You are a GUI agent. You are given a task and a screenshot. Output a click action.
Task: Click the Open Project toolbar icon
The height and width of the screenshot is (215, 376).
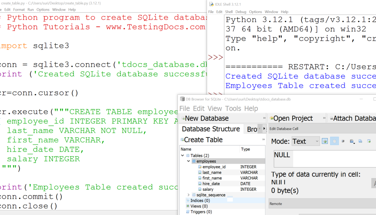click(271, 119)
